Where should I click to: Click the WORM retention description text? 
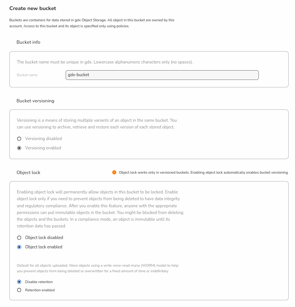98,268
